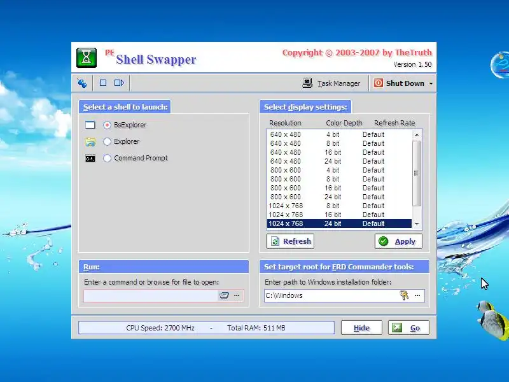Screen dimensions: 509x382
Task: Select 800 x 600 16 bit display mode
Action: pyautogui.click(x=339, y=188)
